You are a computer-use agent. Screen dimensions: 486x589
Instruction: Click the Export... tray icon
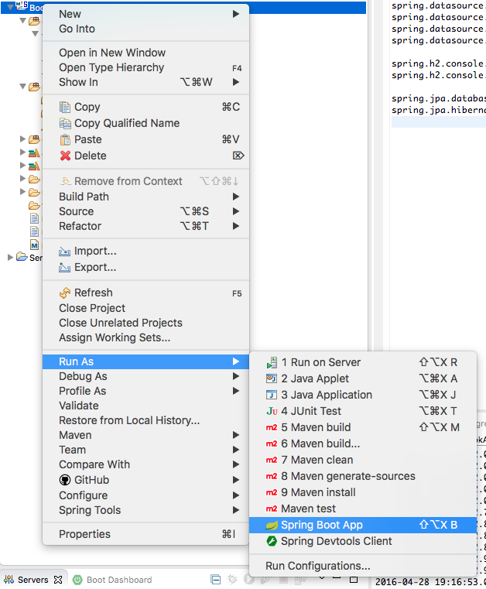(x=64, y=268)
